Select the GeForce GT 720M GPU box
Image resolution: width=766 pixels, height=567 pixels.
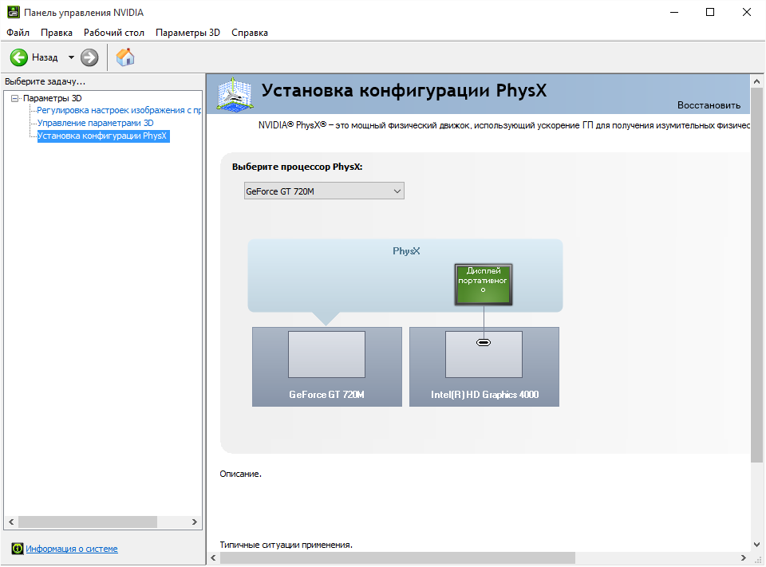click(326, 366)
